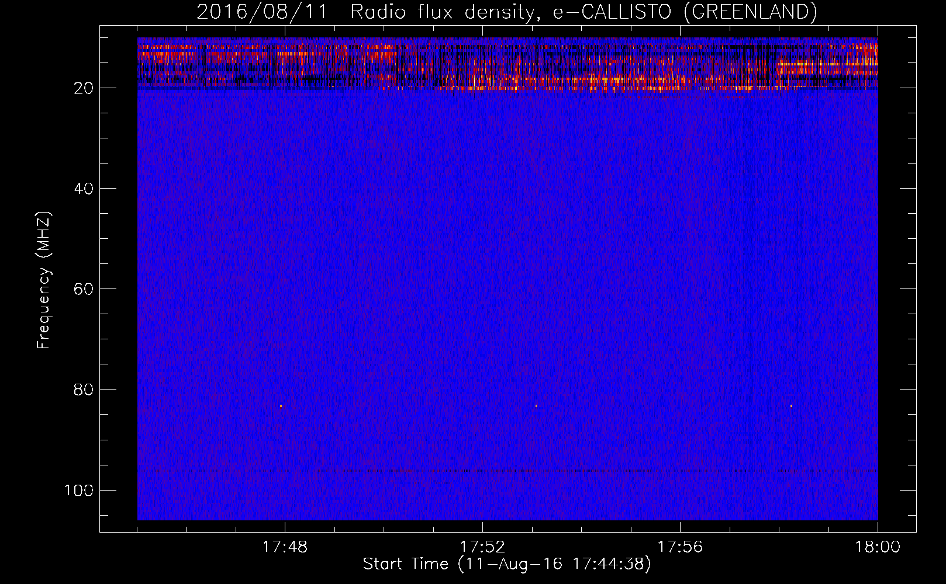Screen dimensions: 946x584
Task: Click the 17:56 time tick label
Action: tap(680, 547)
